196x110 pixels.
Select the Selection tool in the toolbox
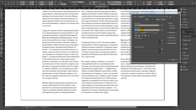click(x=1, y=9)
